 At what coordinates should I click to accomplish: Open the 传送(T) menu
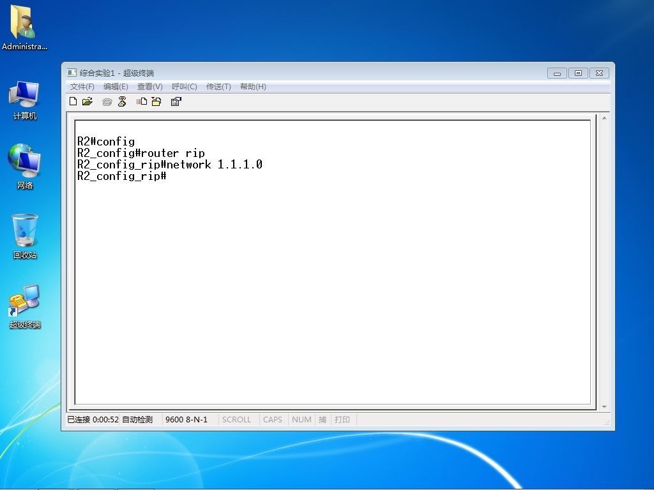click(218, 87)
